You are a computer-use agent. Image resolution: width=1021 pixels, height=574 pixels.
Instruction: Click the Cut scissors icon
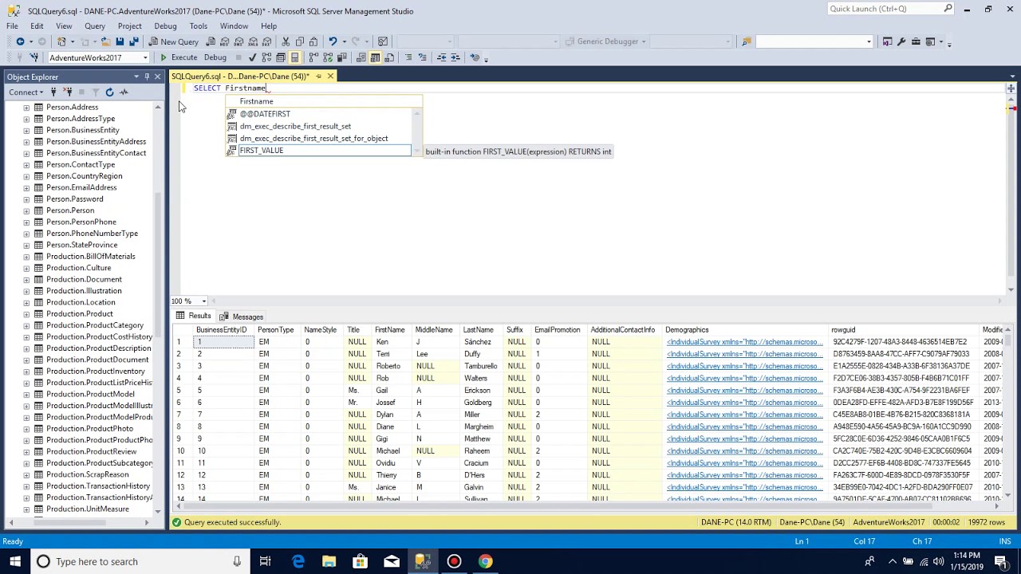point(286,41)
